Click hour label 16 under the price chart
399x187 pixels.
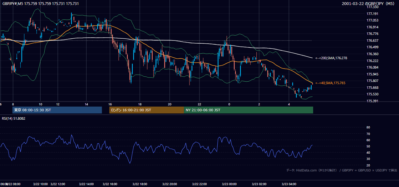pyautogui.click(x=110, y=104)
